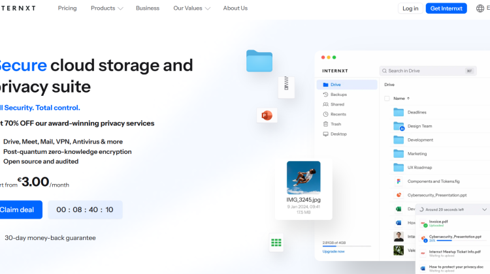Viewport: 490px width, 274px height.
Task: Sort files by the Name column header
Action: pos(401,99)
